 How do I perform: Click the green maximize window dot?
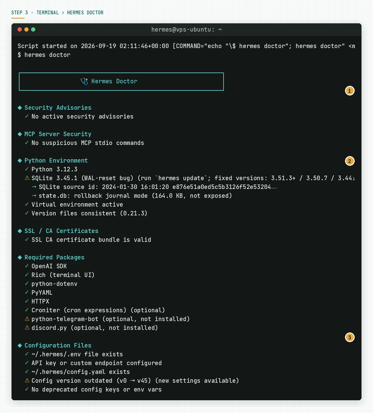33,30
